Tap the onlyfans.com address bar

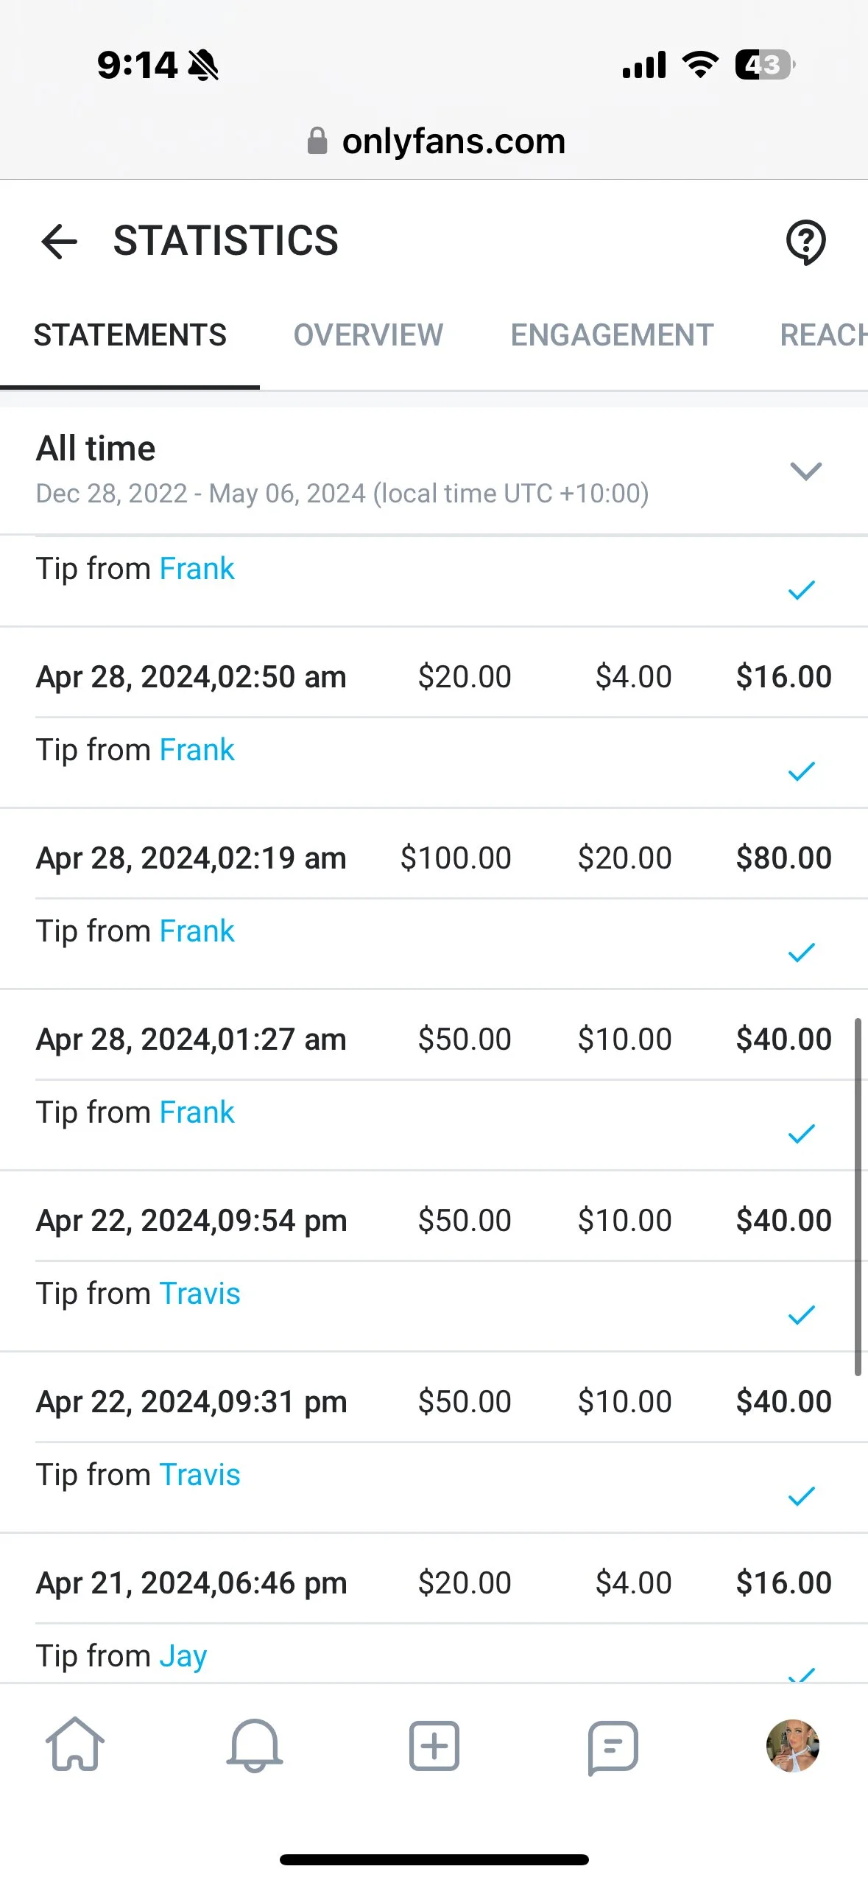coord(453,141)
